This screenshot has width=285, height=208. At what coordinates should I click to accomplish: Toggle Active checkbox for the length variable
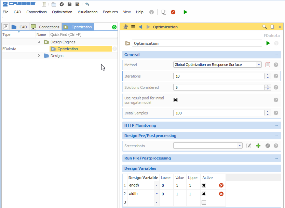204,185
